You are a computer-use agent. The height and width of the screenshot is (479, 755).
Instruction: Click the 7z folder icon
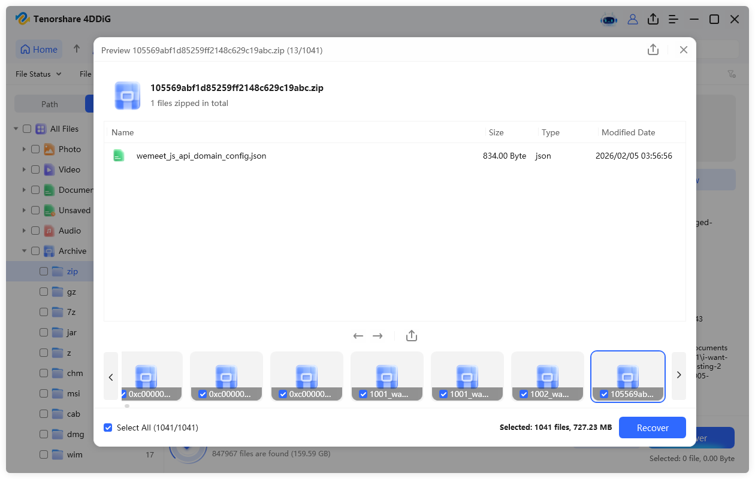click(58, 312)
